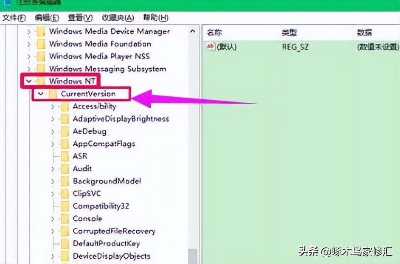Select the Console folder icon
The image size is (400, 264).
[x=65, y=218]
